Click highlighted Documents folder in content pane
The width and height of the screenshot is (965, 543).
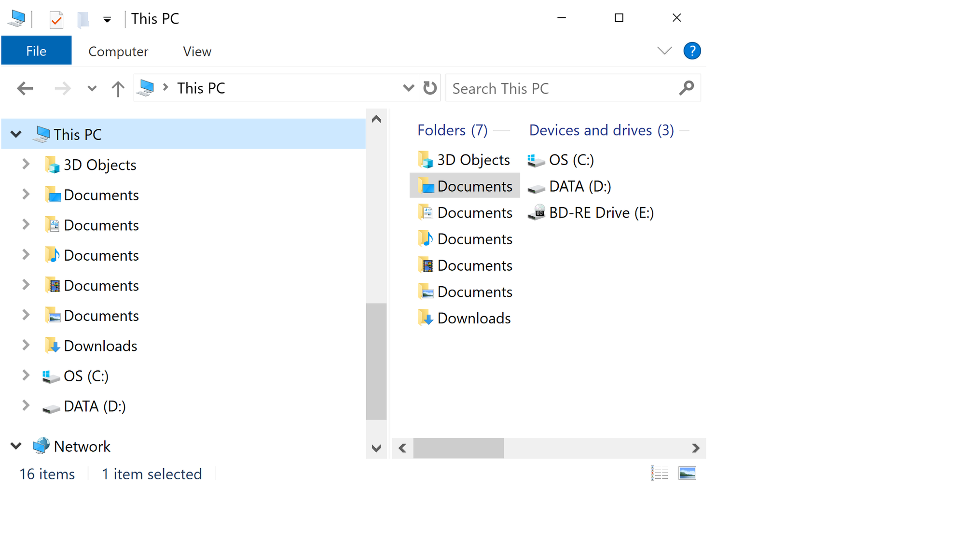tap(465, 186)
